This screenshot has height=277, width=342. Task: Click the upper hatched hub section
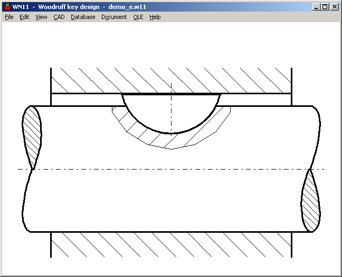(x=171, y=80)
